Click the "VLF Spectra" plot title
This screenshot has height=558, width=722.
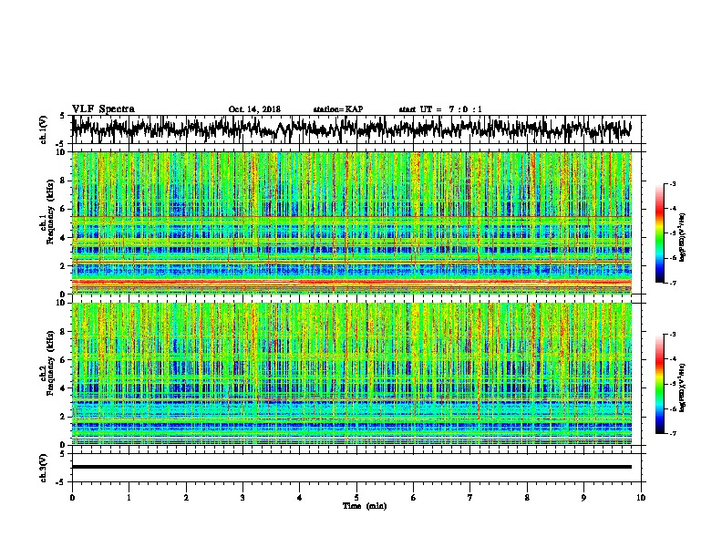(x=103, y=109)
